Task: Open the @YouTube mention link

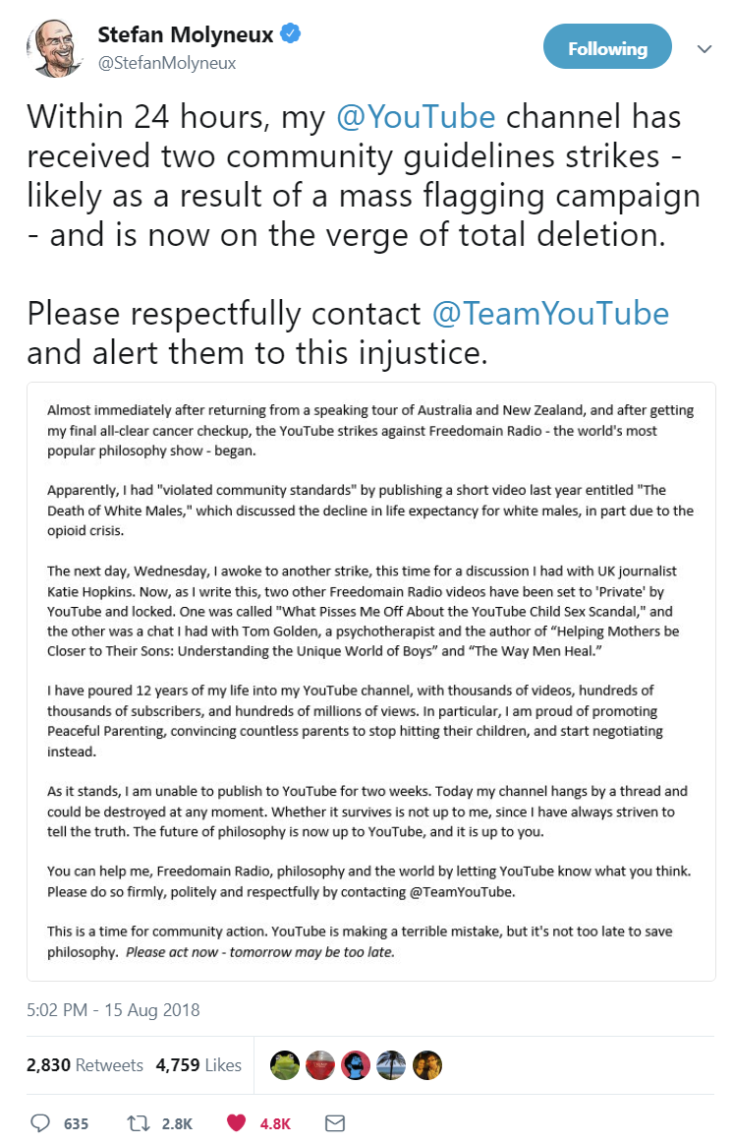Action: (416, 117)
